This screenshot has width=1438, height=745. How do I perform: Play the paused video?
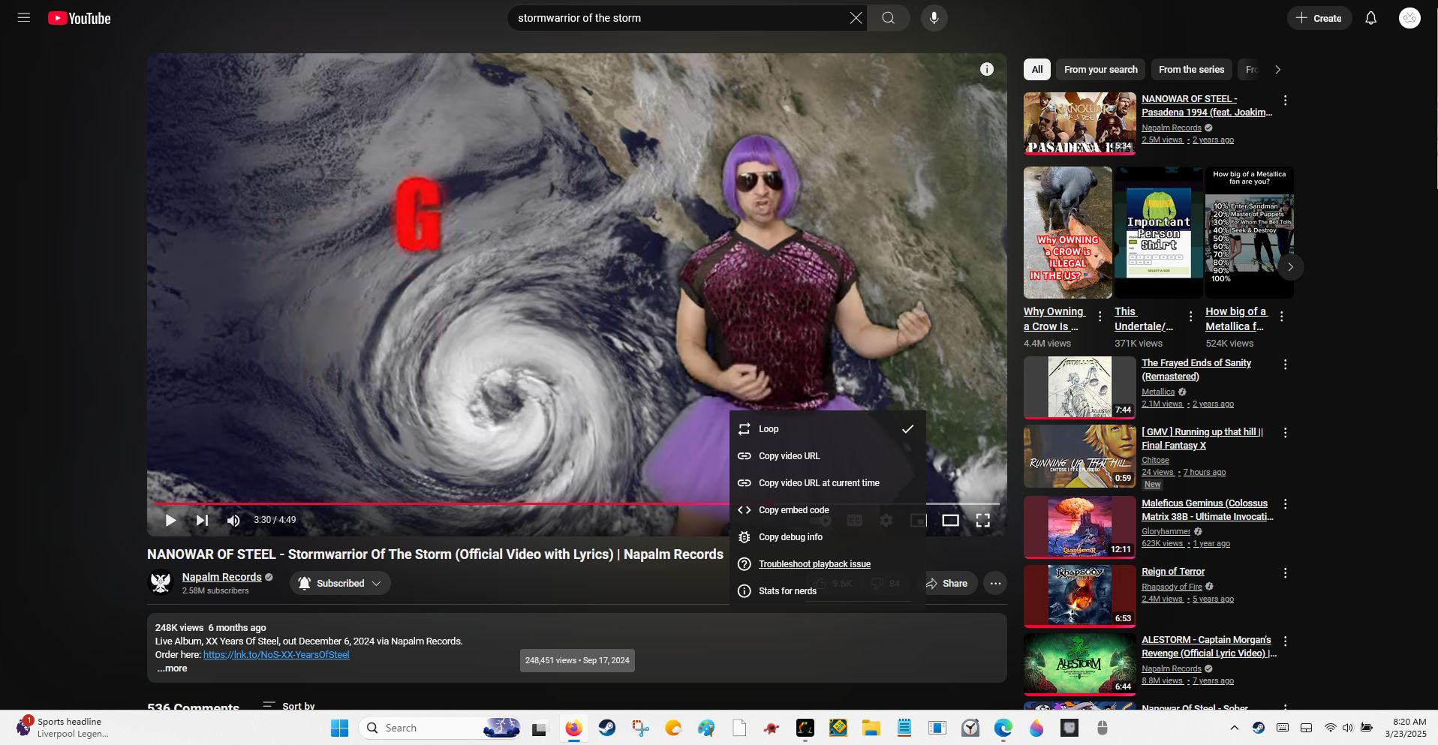pos(170,520)
